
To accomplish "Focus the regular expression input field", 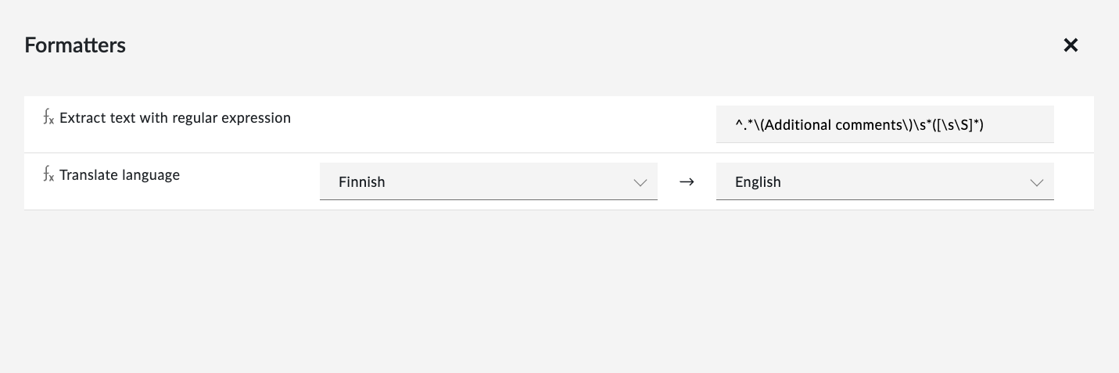I will point(885,124).
